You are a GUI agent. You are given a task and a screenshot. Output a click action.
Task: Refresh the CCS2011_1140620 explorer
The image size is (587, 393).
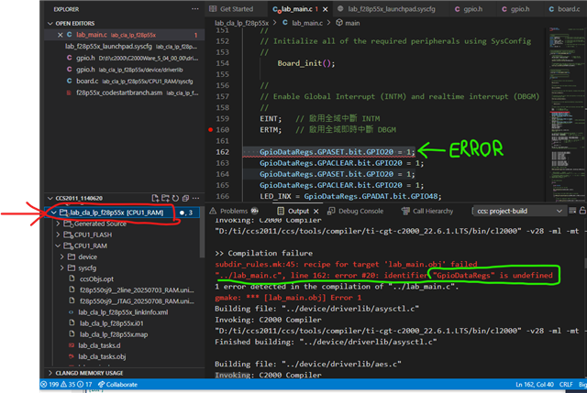pos(175,198)
